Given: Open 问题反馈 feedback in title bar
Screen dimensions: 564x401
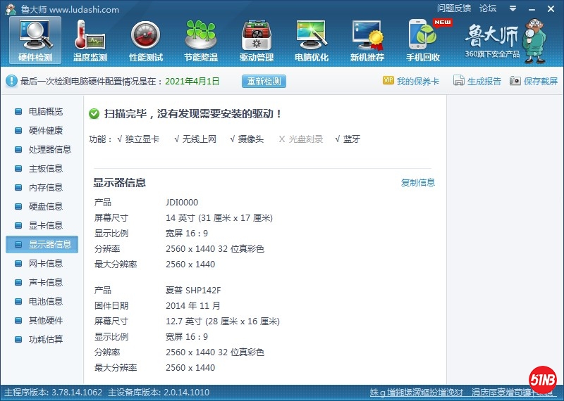Looking at the screenshot, I should (x=454, y=8).
